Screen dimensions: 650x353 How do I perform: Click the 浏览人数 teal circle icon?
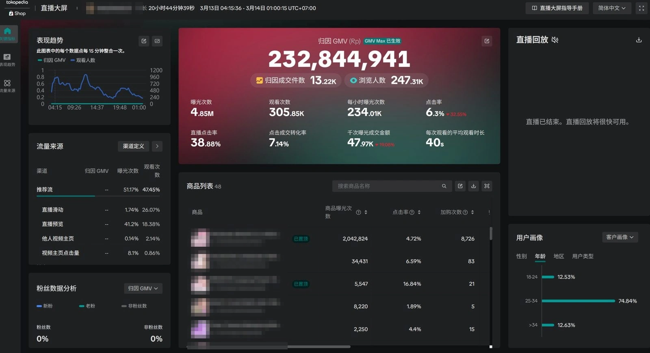pos(353,80)
